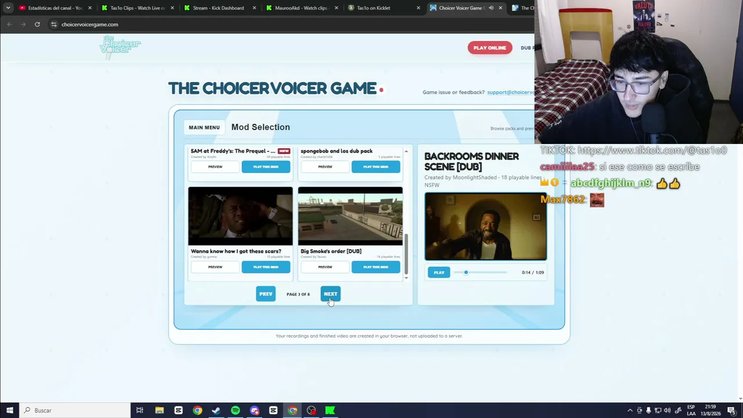The image size is (743, 418).
Task: Preview the 5AM at Freddy's mod
Action: pos(215,167)
